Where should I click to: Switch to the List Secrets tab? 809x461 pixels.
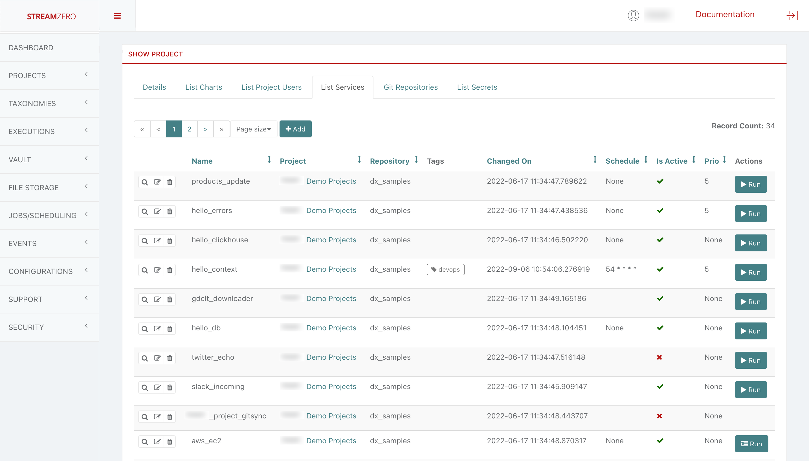[x=477, y=87]
